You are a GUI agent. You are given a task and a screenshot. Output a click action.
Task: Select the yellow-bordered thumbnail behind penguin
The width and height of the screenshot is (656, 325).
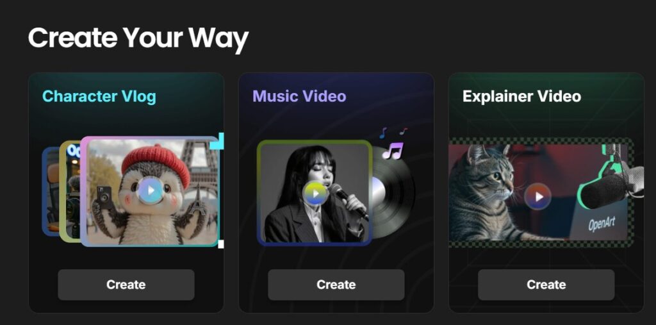[70, 191]
